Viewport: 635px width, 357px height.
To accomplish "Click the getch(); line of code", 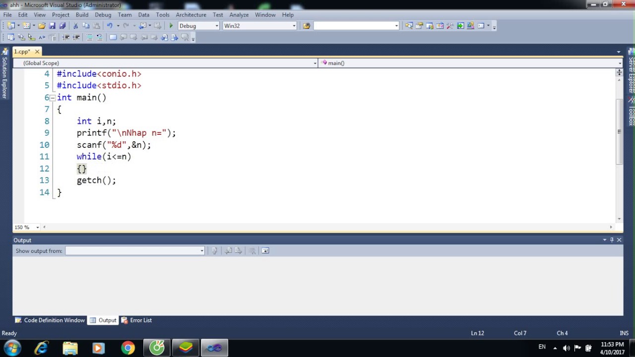I will tap(96, 180).
